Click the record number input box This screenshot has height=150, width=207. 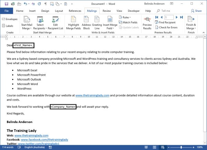(x=169, y=17)
